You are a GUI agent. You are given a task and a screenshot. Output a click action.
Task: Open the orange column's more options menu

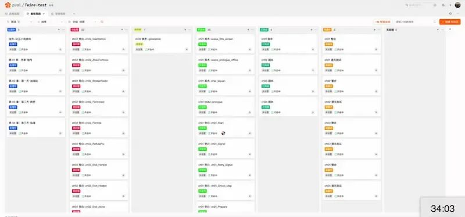(379, 30)
